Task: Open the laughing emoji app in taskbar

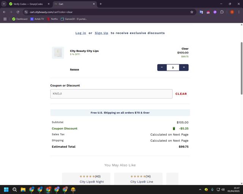Action: pos(73,189)
